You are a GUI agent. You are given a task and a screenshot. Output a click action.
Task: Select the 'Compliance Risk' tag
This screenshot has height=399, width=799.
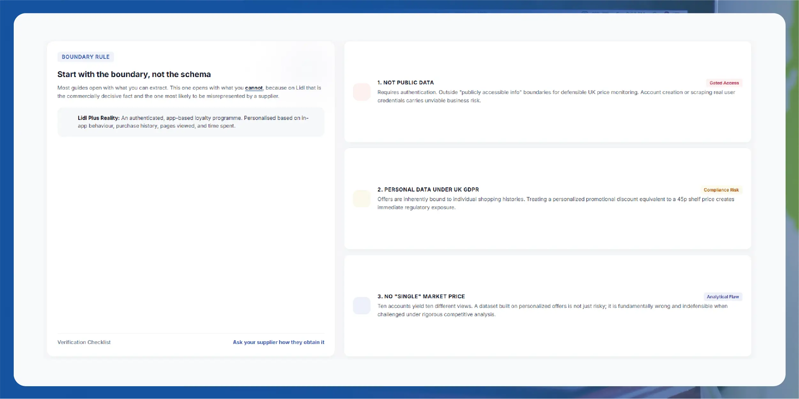coord(721,190)
